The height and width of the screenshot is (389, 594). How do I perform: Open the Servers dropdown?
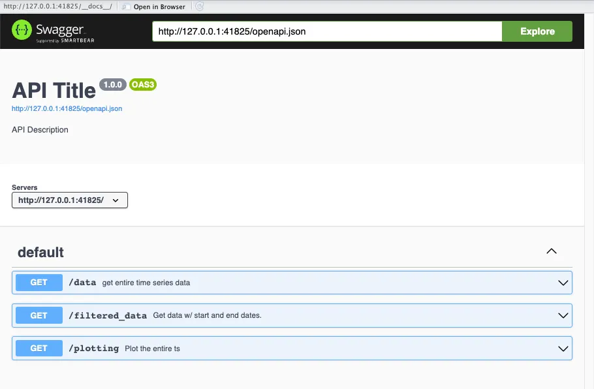click(x=69, y=200)
